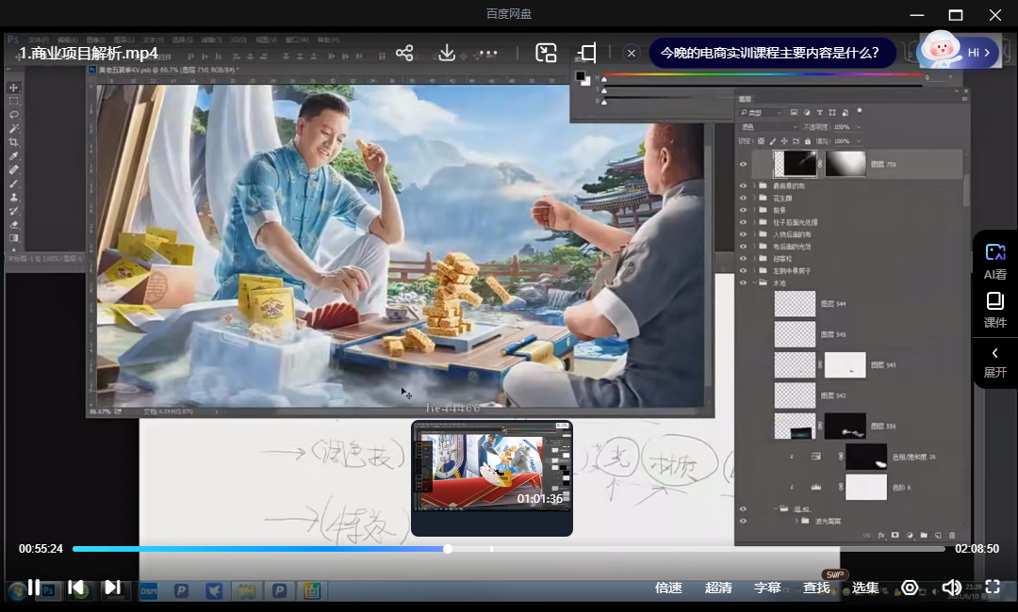This screenshot has height=612, width=1018.
Task: Toggle visibility of 水池 group
Action: pyautogui.click(x=744, y=282)
